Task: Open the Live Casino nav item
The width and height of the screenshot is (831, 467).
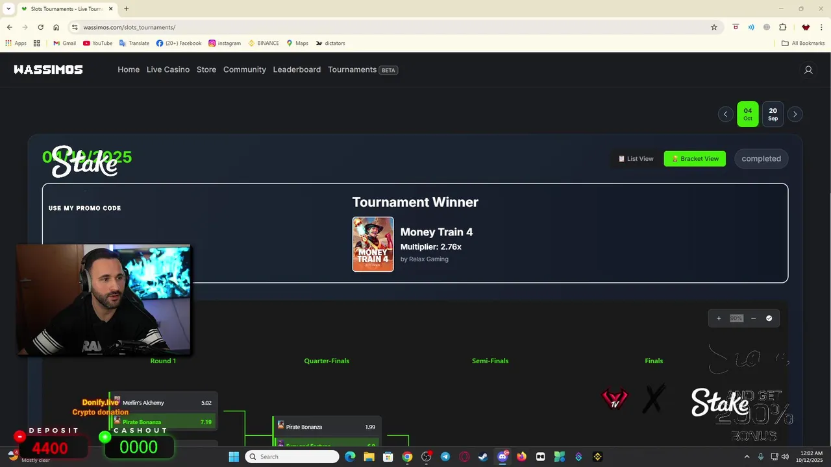Action: point(168,69)
